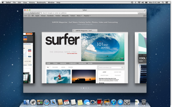This screenshot has height=107, width=172.
Task: Click the Reader button
Action: (x=142, y=13)
